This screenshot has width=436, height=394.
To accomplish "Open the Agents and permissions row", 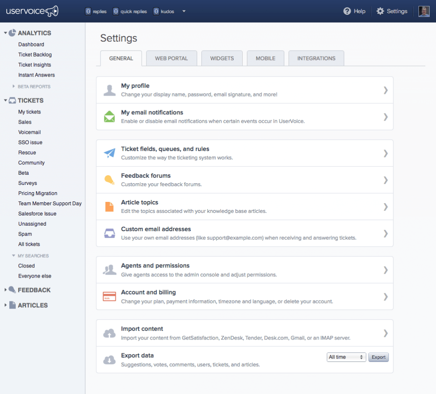I will coord(244,270).
